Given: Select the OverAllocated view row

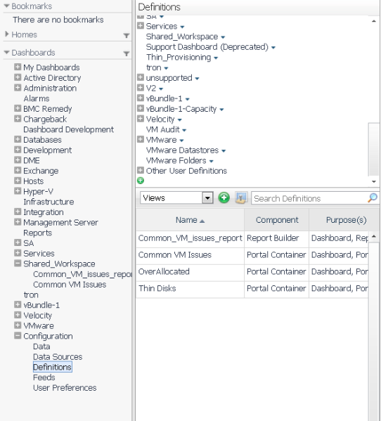Looking at the screenshot, I should tap(252, 272).
